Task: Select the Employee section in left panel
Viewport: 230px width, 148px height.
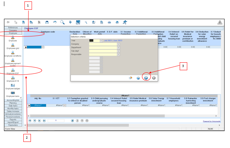Action: point(13,33)
